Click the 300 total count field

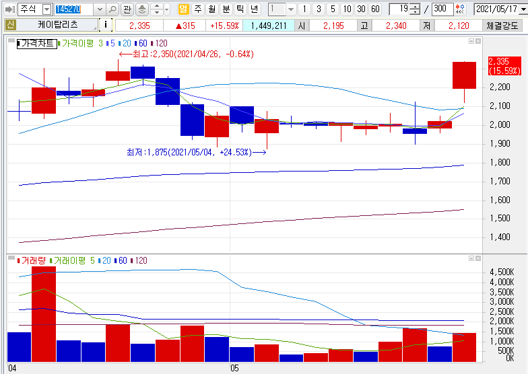(442, 9)
